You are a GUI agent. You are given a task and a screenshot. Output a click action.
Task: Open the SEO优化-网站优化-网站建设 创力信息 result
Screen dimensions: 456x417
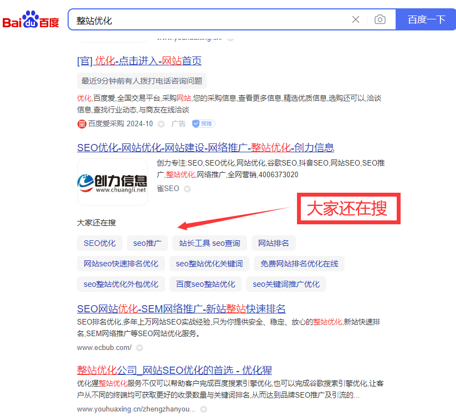206,148
